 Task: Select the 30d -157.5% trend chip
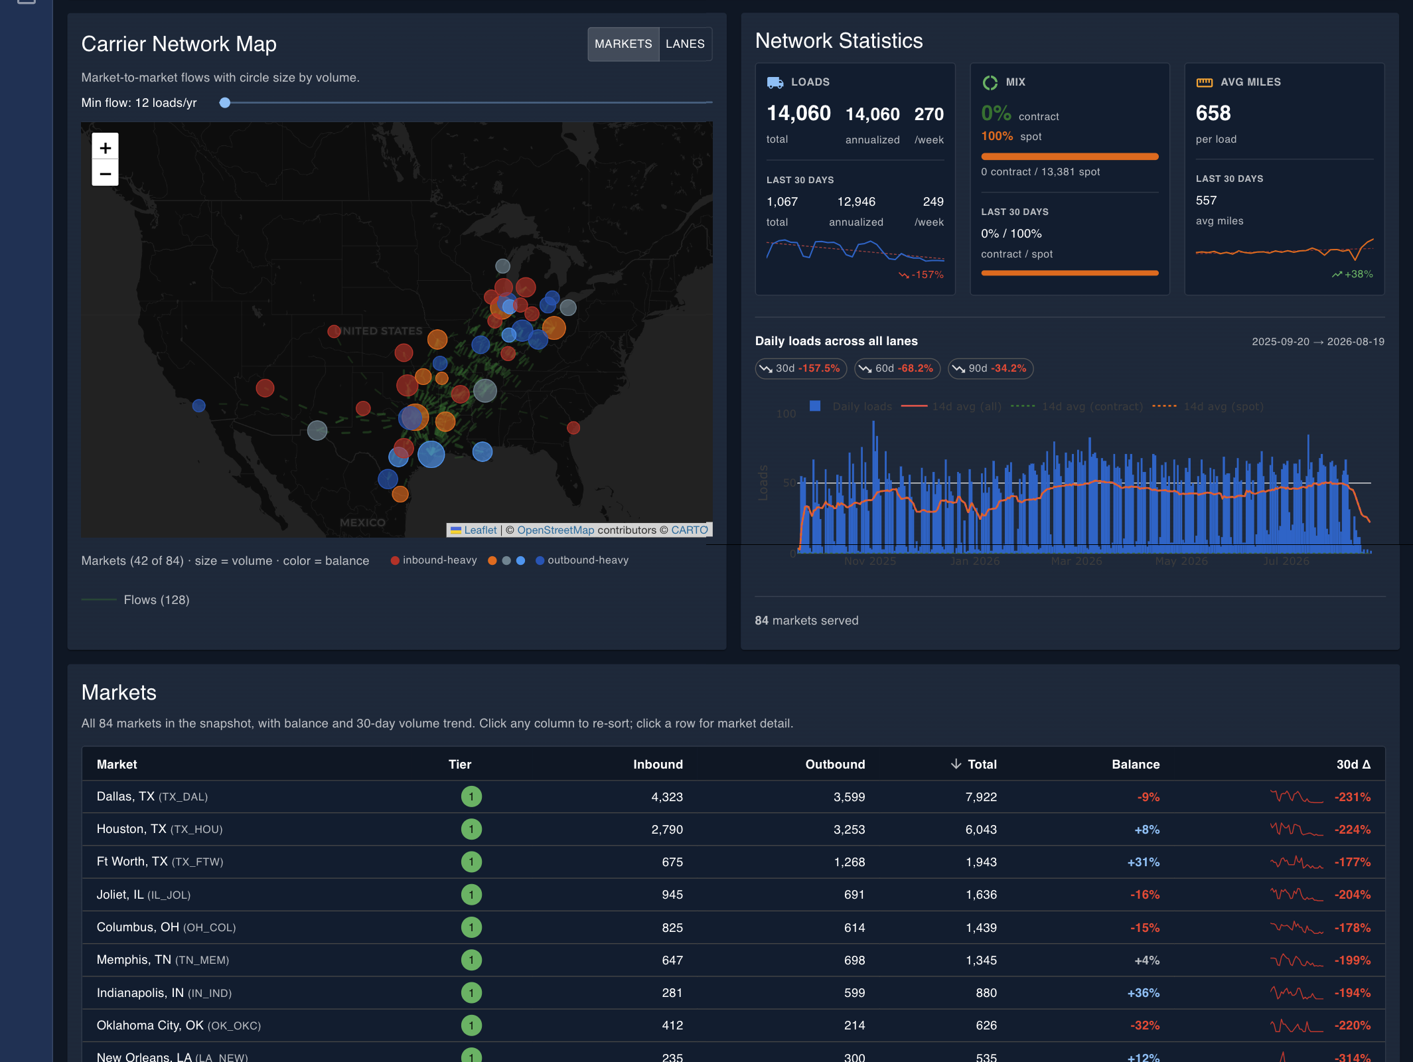(801, 368)
